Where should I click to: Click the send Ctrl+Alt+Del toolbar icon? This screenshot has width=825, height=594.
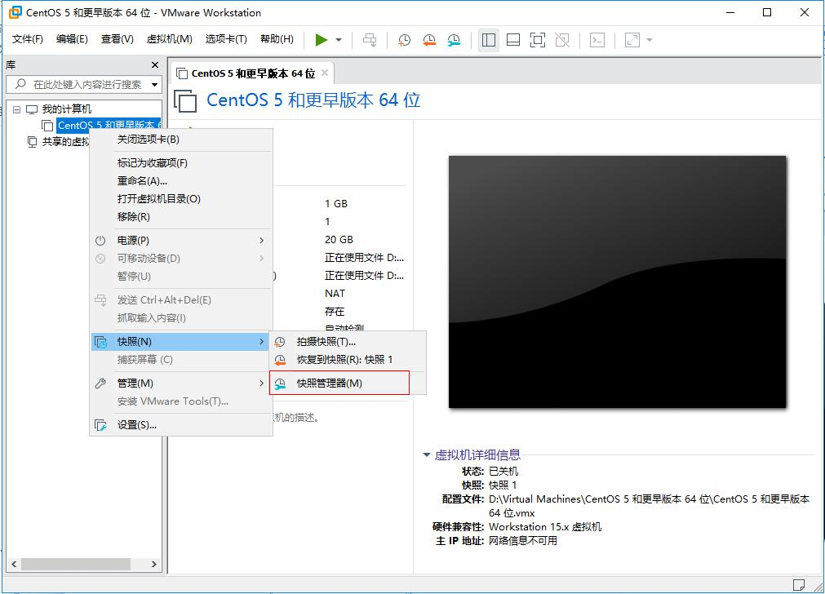point(370,40)
